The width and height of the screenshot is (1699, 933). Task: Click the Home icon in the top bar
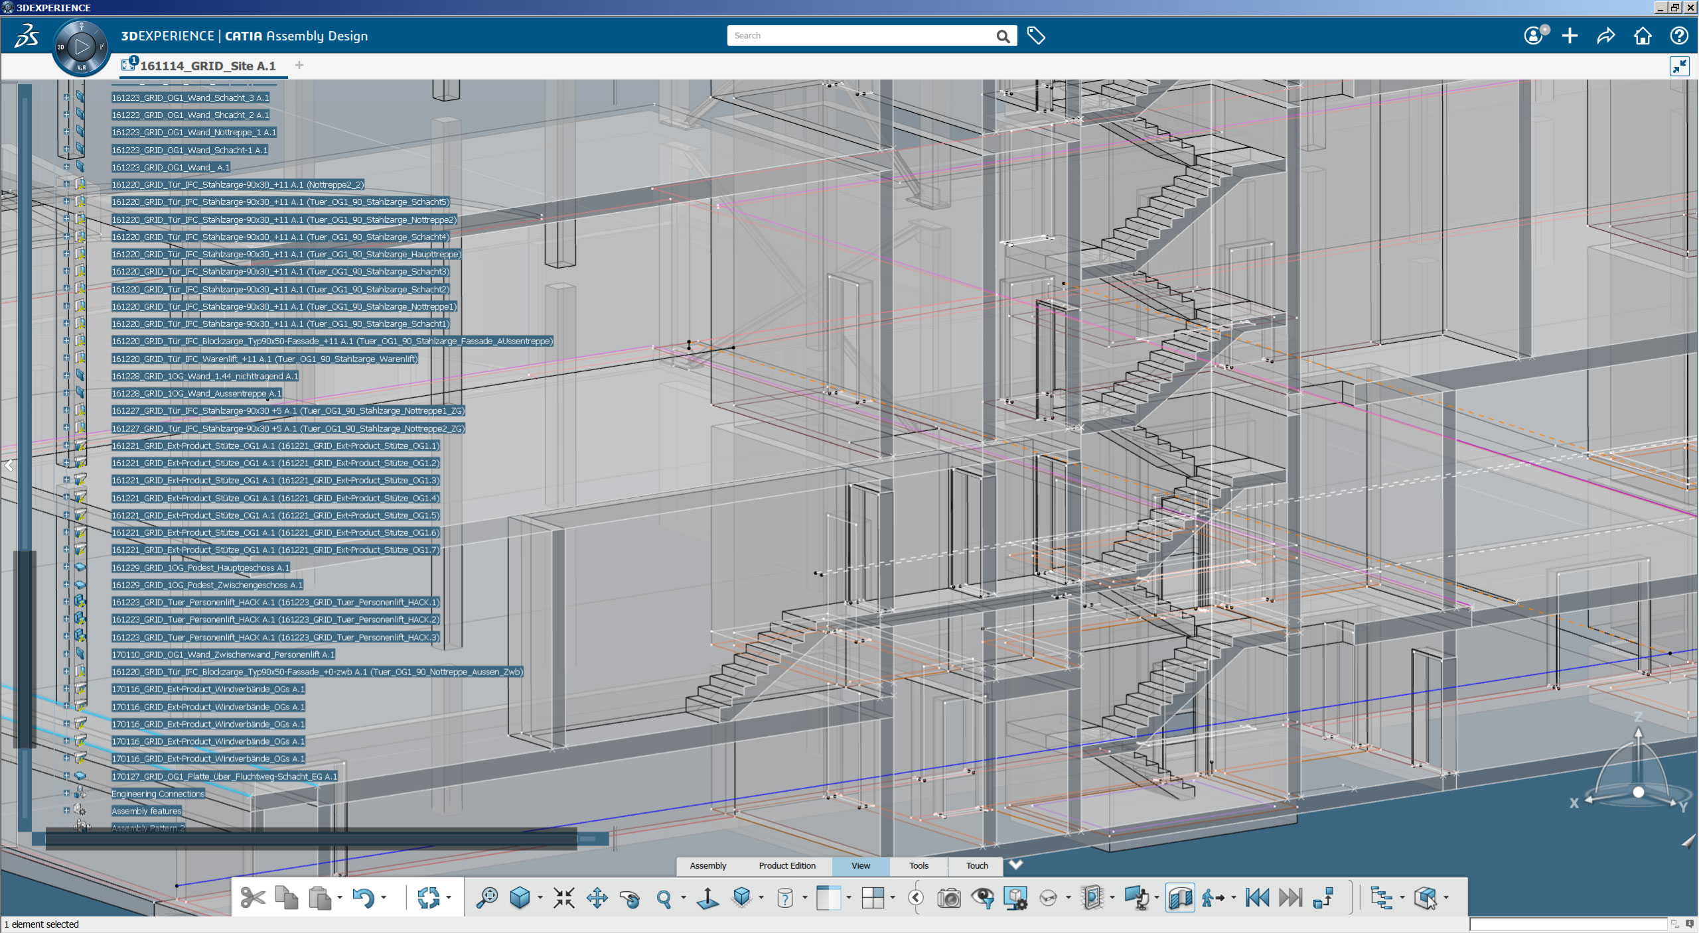coord(1643,36)
